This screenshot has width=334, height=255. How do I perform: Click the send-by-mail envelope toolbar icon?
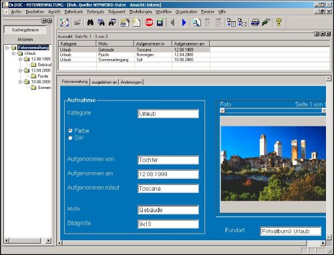[x=242, y=23]
